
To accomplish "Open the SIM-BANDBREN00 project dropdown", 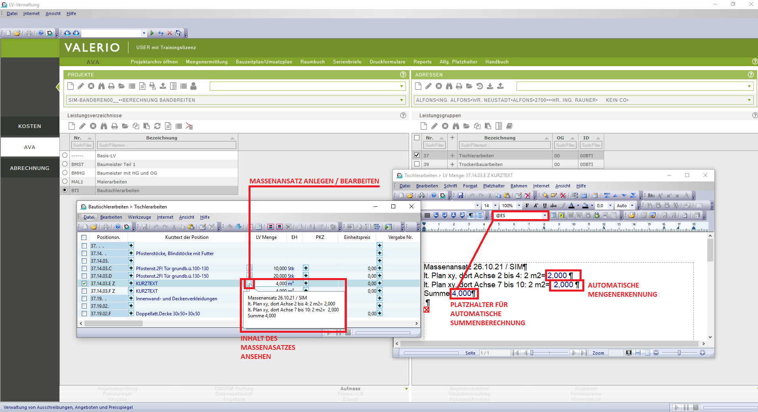I will [402, 100].
